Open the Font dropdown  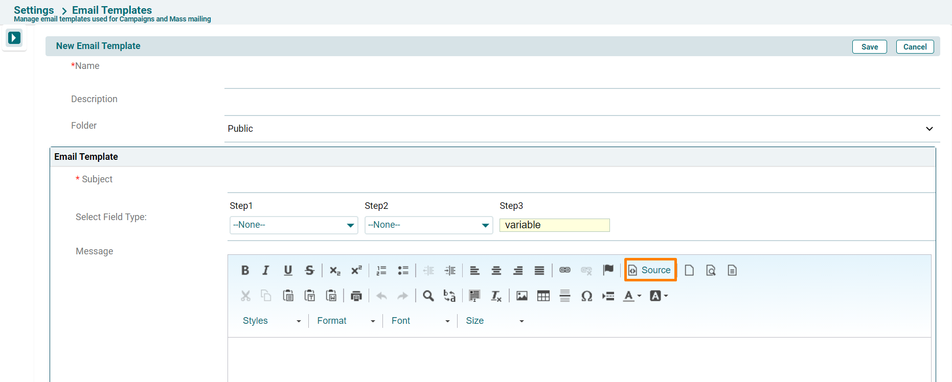point(420,321)
